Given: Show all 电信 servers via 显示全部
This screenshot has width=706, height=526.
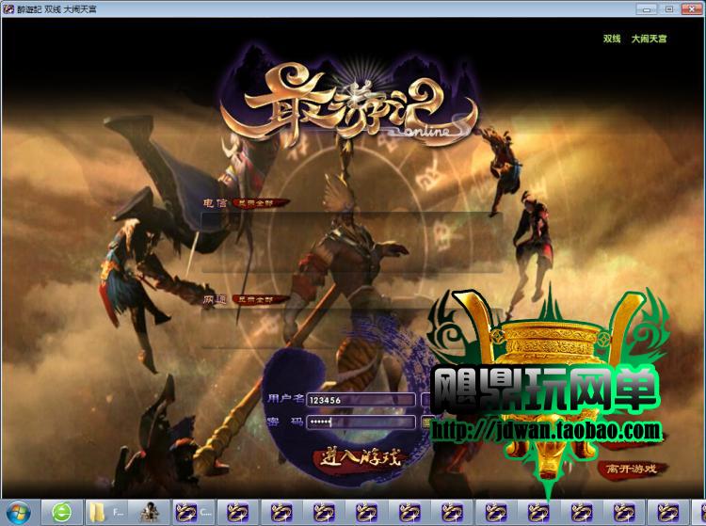Looking at the screenshot, I should (259, 203).
